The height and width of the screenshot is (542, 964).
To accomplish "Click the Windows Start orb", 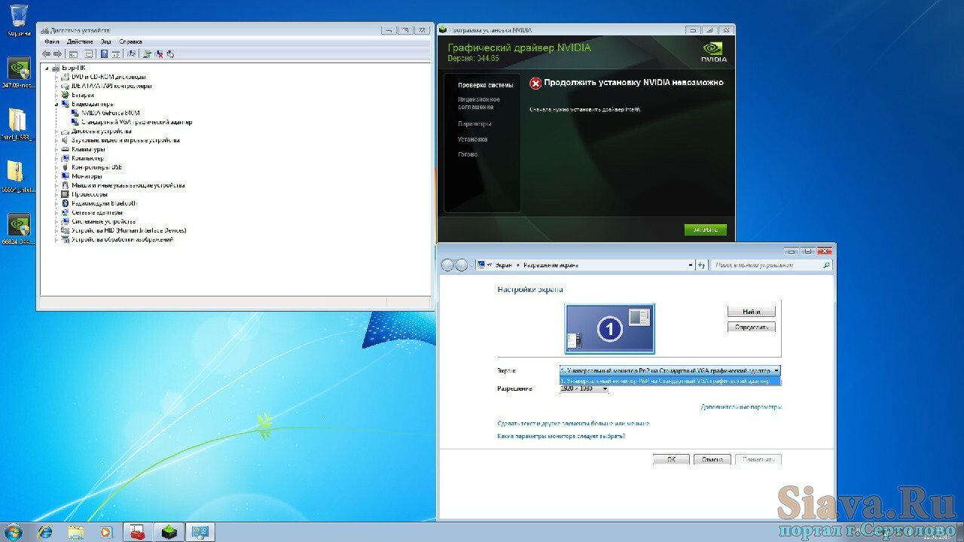I will click(x=14, y=532).
